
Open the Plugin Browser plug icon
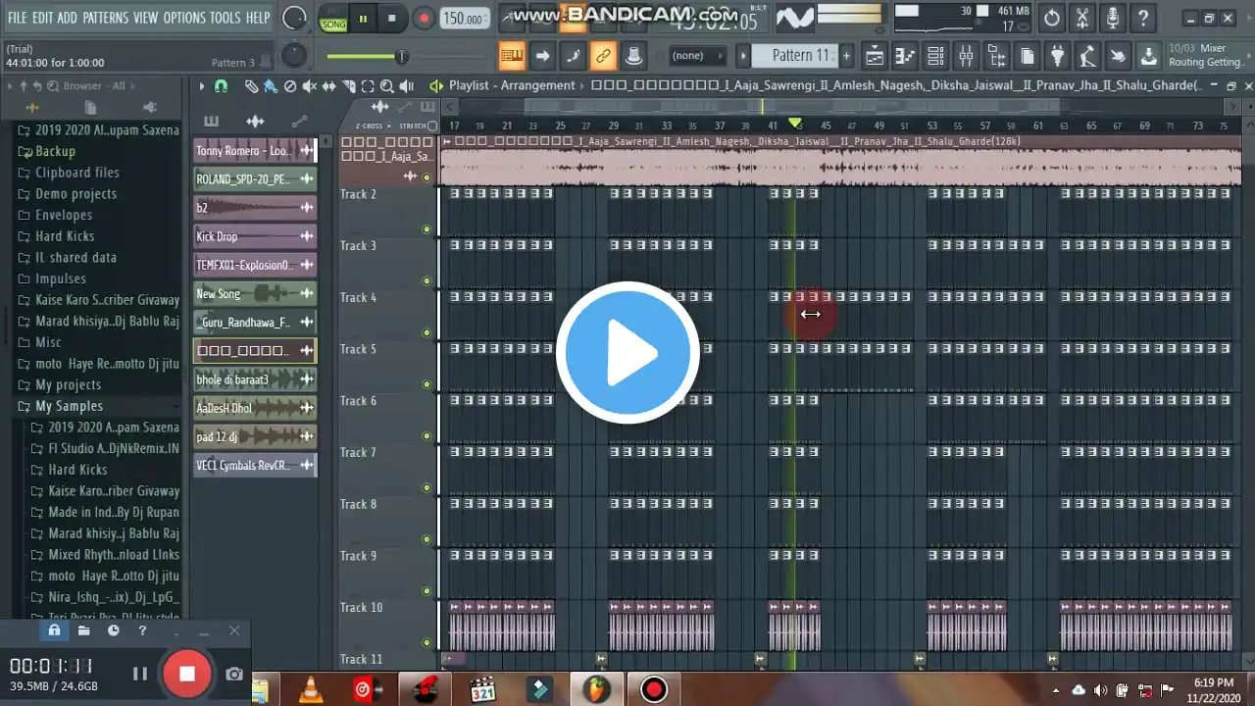point(1057,56)
